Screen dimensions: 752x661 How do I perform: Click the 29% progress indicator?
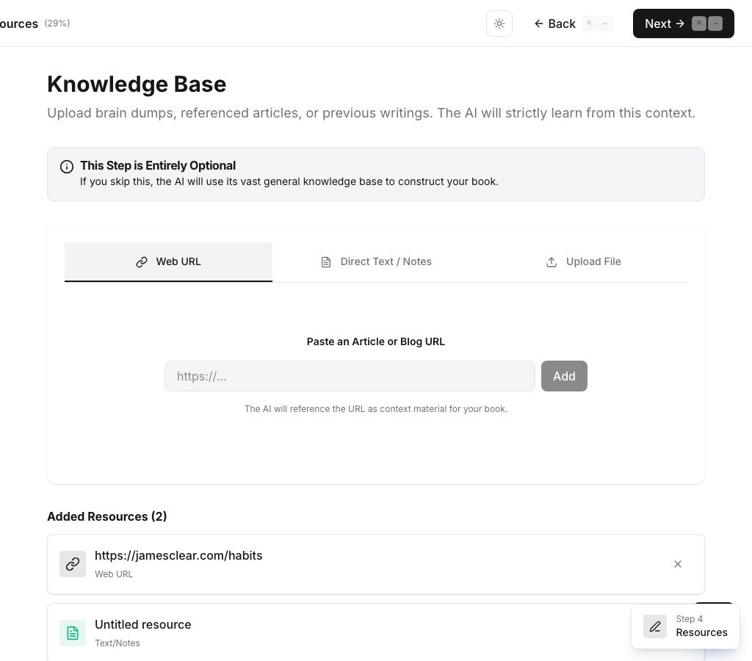[x=57, y=23]
